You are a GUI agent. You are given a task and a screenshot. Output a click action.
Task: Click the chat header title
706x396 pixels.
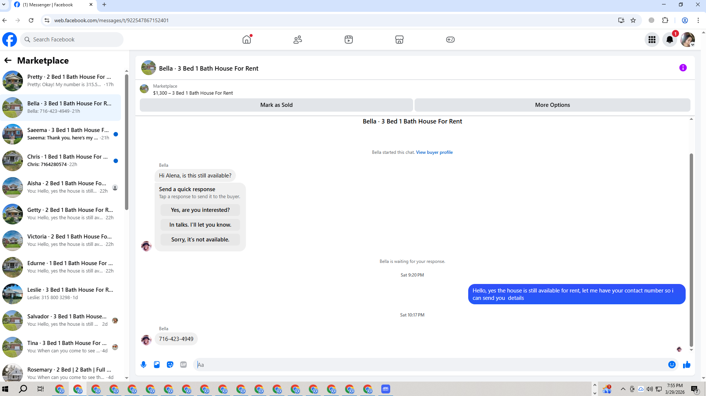click(209, 68)
